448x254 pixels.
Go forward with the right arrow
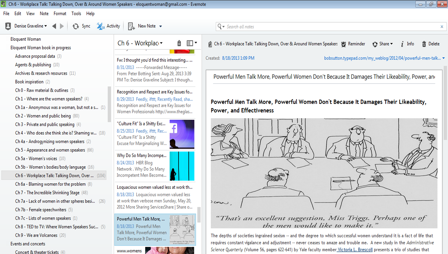[62, 26]
